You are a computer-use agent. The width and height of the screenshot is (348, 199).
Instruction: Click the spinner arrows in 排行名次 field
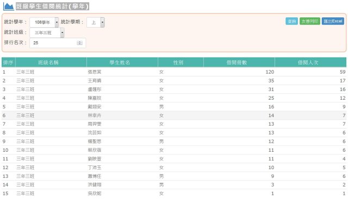click(x=80, y=43)
